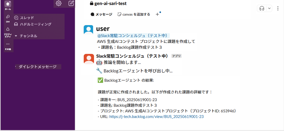The width and height of the screenshot is (284, 131).
Task: Open the j-tech.backlog.com issue URL
Action: click(x=156, y=117)
